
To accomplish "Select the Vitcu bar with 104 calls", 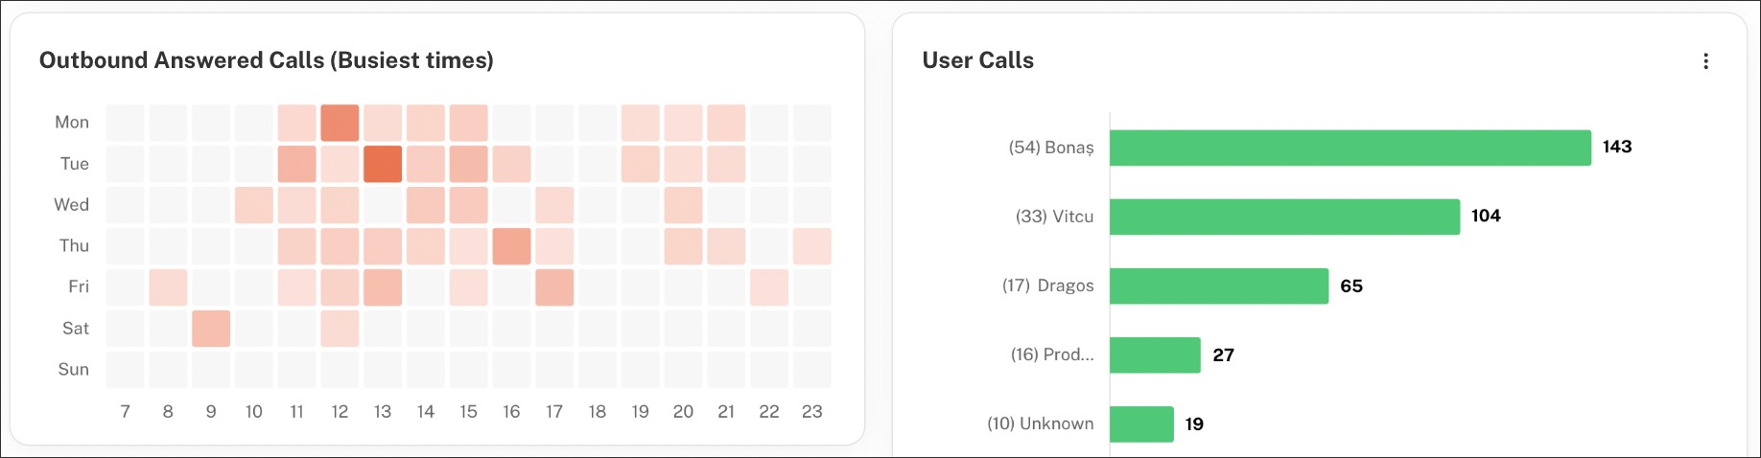I will coord(1284,217).
